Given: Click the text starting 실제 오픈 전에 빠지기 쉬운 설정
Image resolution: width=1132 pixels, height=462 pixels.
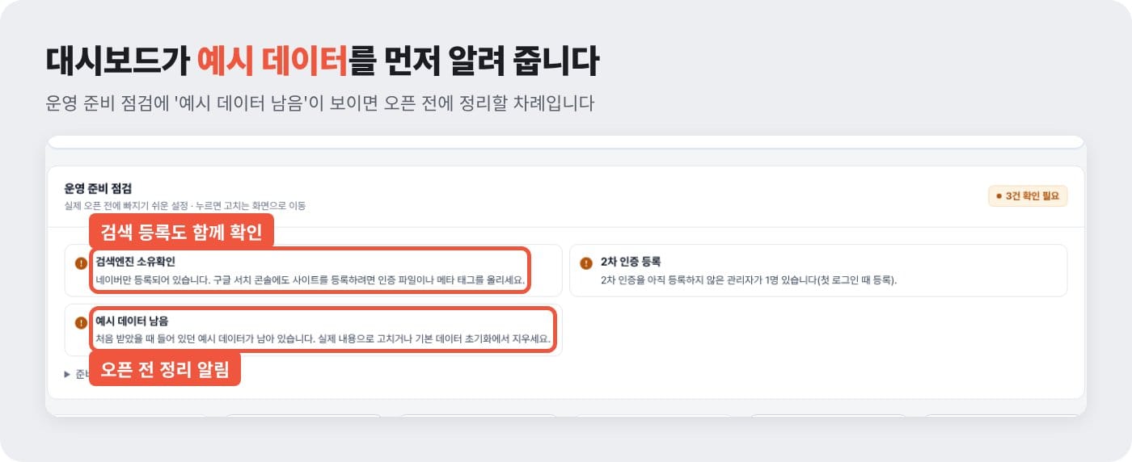Looking at the screenshot, I should click(x=185, y=206).
